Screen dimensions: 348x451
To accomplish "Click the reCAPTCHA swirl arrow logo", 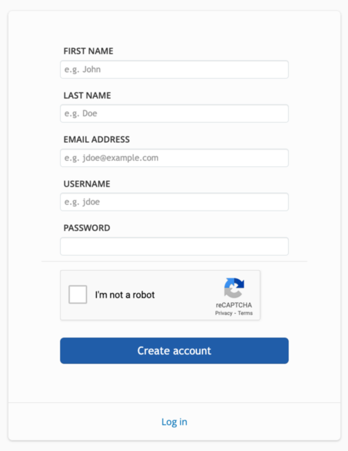I will (x=234, y=288).
